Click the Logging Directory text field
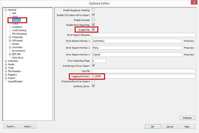199x133 pixels. [x=143, y=76]
